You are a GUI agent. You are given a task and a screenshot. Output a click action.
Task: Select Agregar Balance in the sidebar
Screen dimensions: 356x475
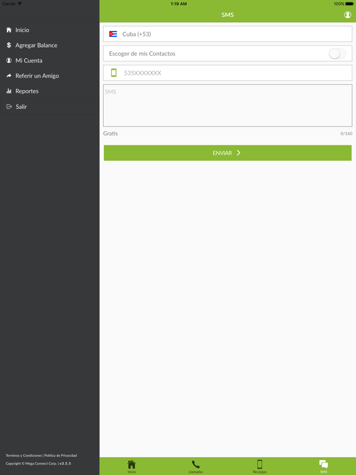[x=49, y=45]
